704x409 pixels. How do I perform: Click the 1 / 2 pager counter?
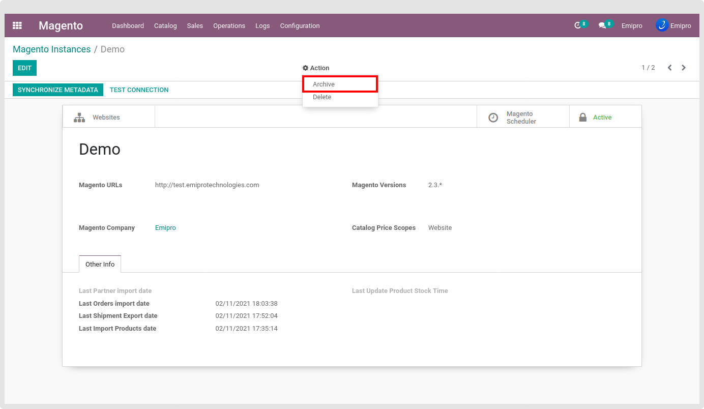coord(648,68)
